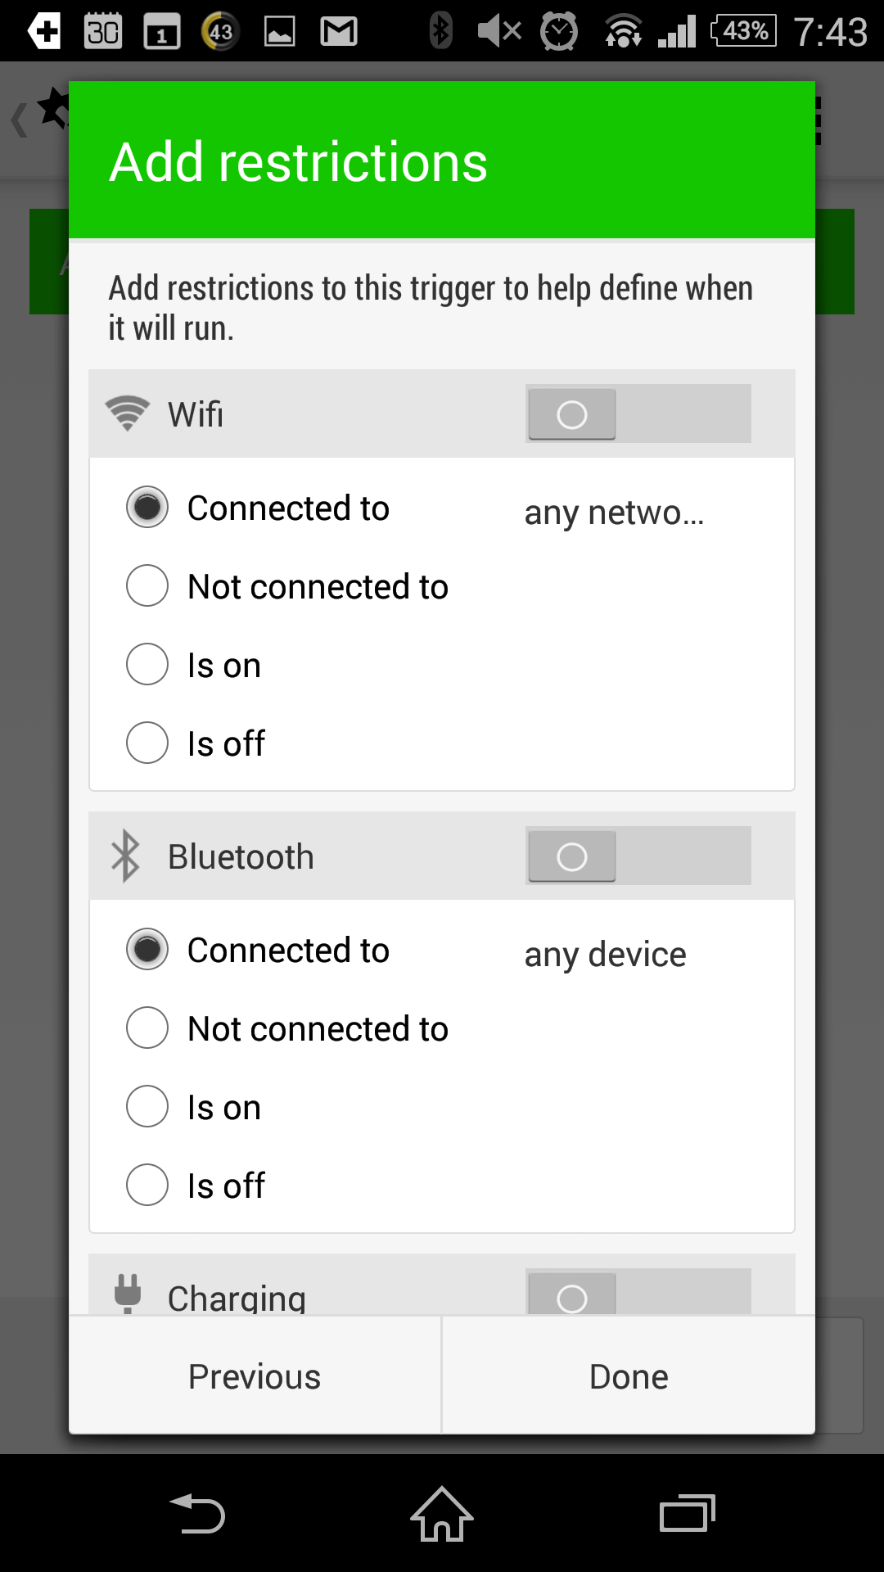The width and height of the screenshot is (884, 1572).
Task: Tap the Charging plug icon
Action: 127,1294
